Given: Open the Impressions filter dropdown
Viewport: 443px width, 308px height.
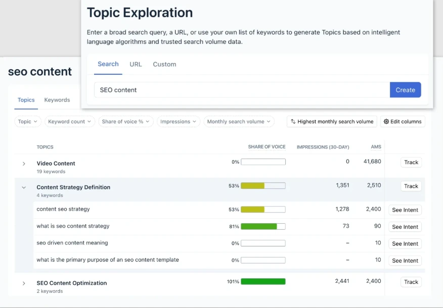Looking at the screenshot, I should click(x=179, y=122).
